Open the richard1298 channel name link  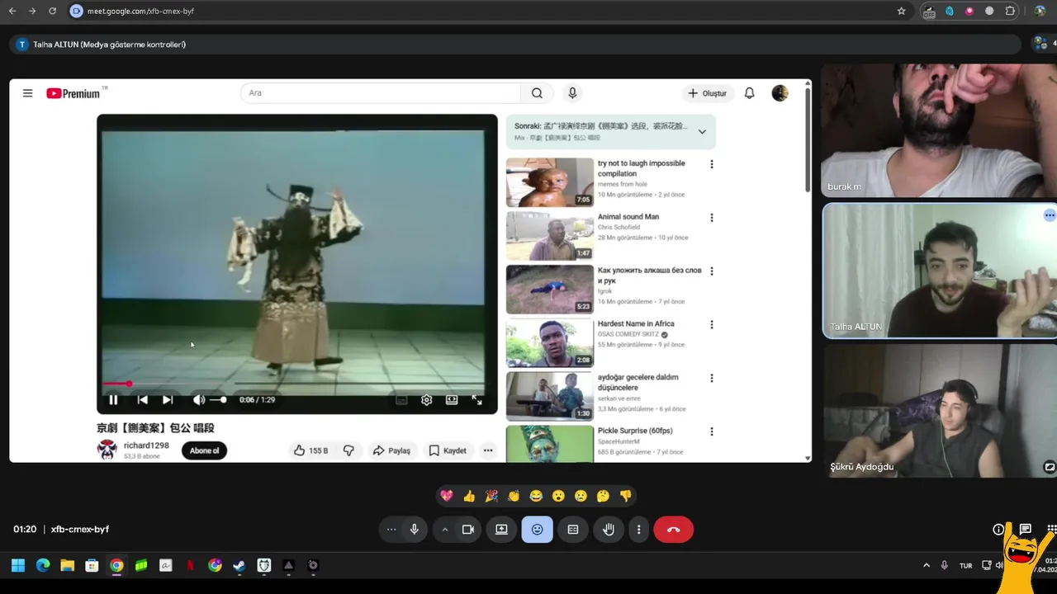pos(146,445)
